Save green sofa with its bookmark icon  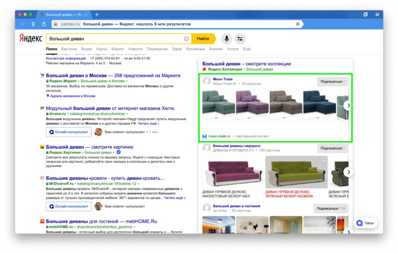click(323, 160)
